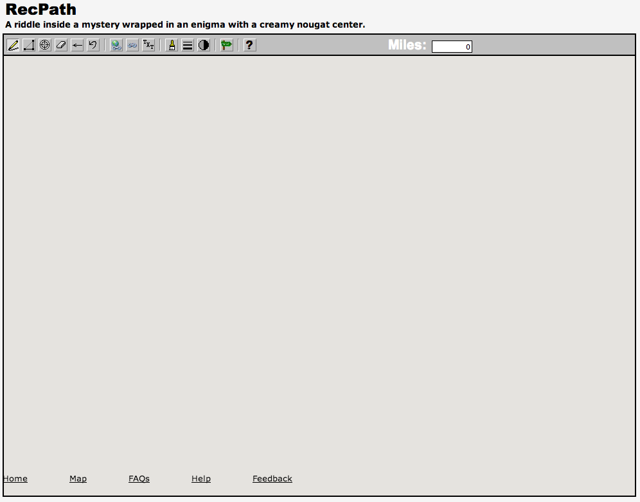Click the globe with link icon
The width and height of the screenshot is (640, 502).
116,45
